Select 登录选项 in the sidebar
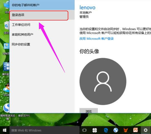 click(x=39, y=15)
